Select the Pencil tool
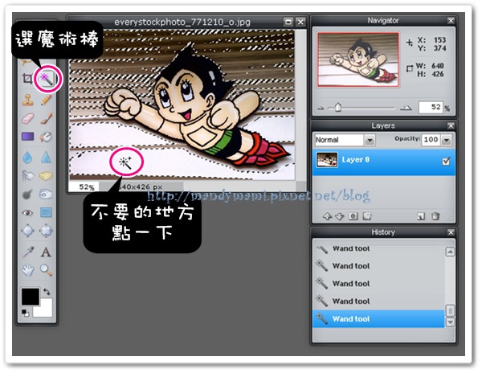 pyautogui.click(x=46, y=100)
